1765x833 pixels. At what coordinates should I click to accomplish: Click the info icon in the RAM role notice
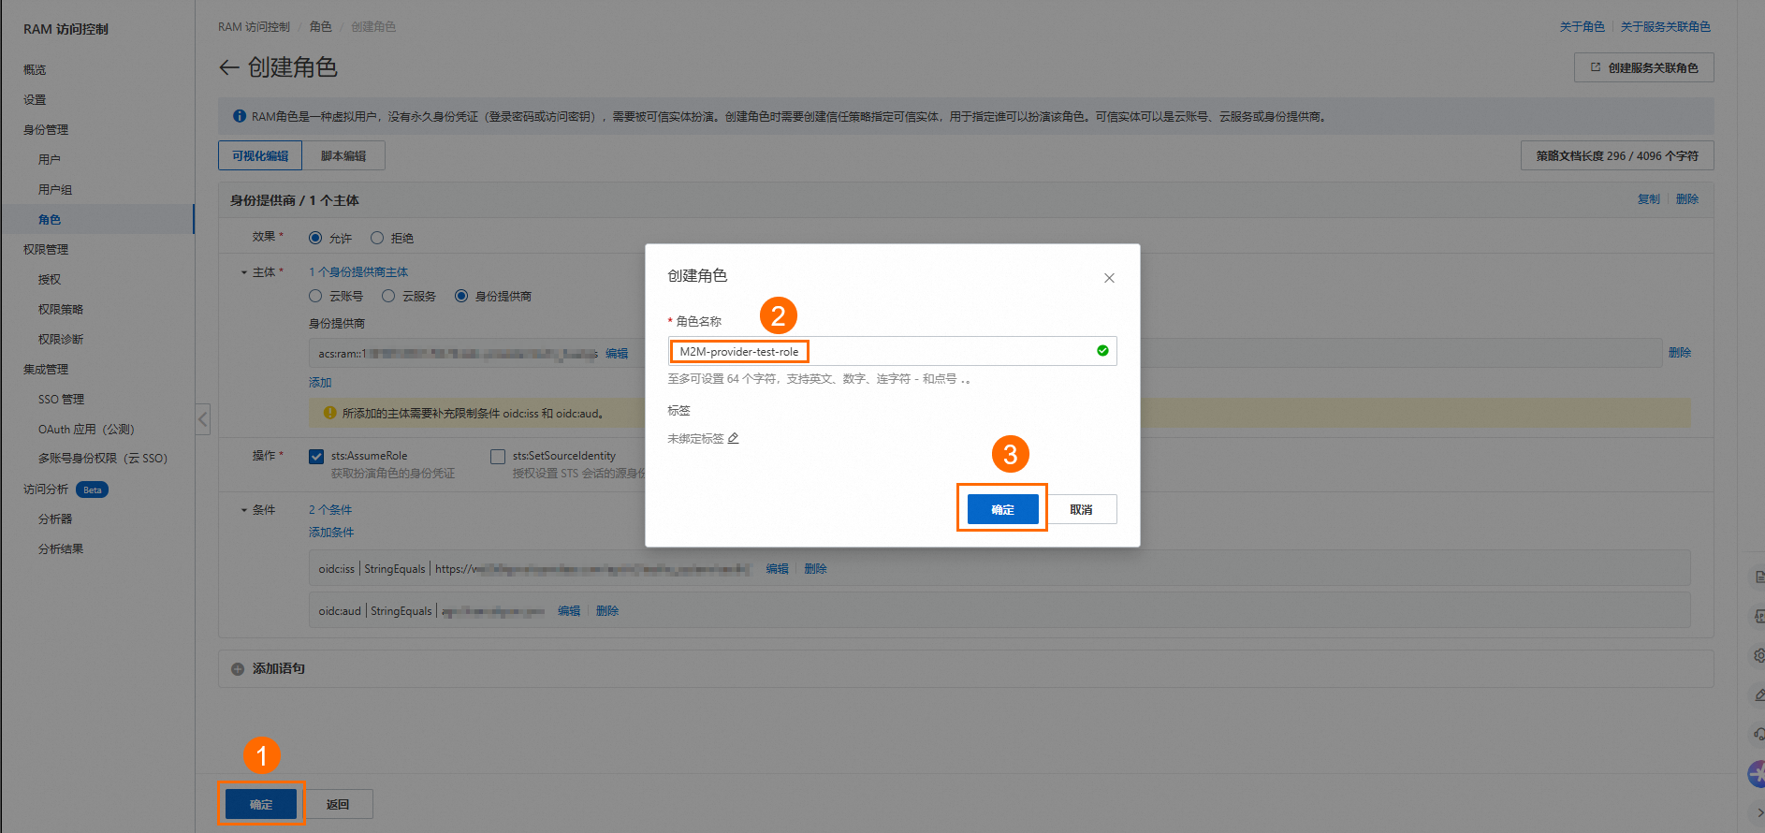coord(240,116)
